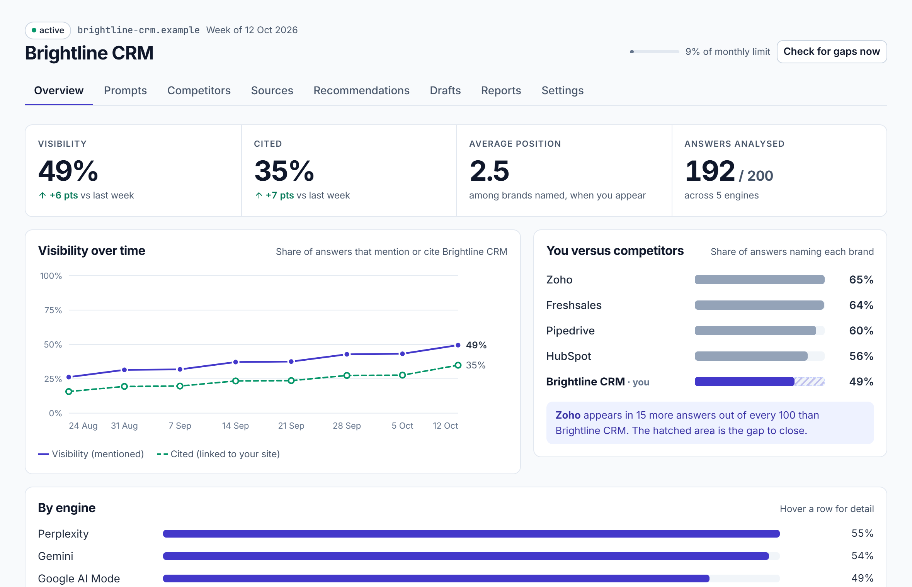
Task: Click the 2.5 Average Position value
Action: point(489,171)
